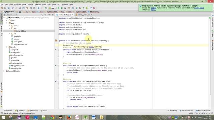Click the Collapse All icon in Project panel

click(x=45, y=15)
